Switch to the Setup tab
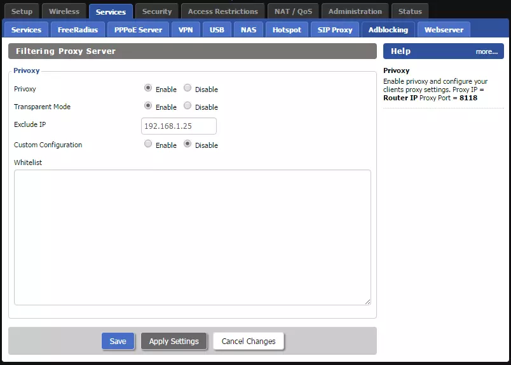This screenshot has width=511, height=365. 22,11
